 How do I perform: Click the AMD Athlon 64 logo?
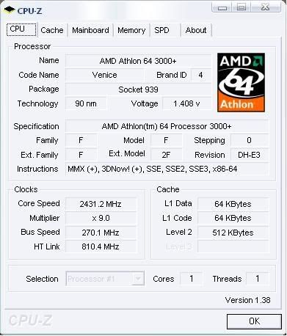pos(241,82)
